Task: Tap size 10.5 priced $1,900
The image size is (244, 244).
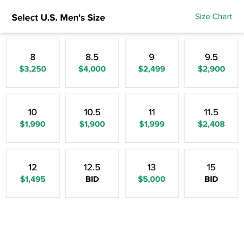Action: [x=92, y=118]
